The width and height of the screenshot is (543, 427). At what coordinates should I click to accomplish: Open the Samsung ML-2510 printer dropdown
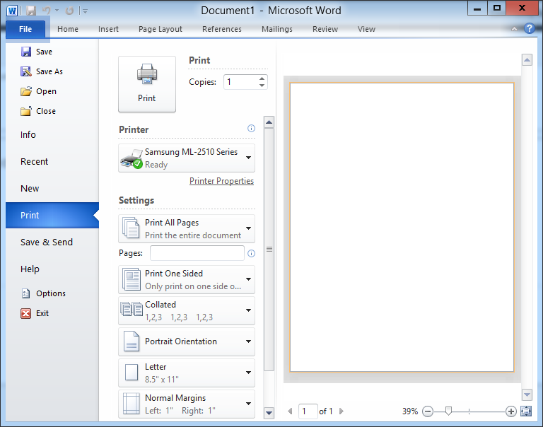[x=187, y=158]
